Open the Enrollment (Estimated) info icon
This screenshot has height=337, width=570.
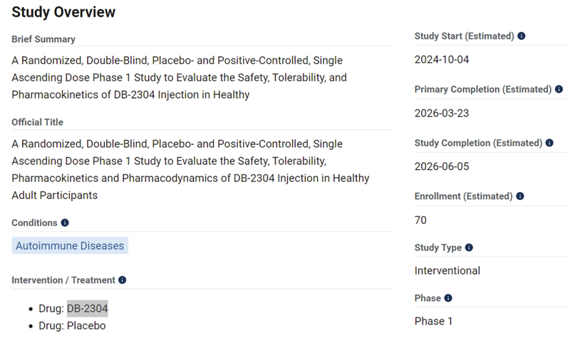pyautogui.click(x=521, y=196)
